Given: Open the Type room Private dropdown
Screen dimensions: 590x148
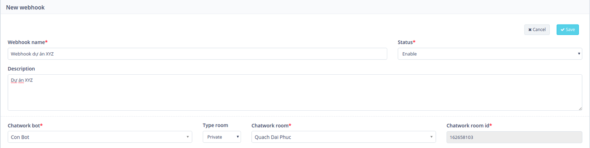Looking at the screenshot, I should [222, 137].
